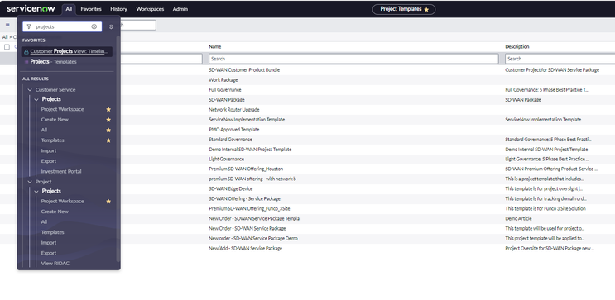This screenshot has height=300, width=615.
Task: Click the Demo Article description cell
Action: [518, 218]
